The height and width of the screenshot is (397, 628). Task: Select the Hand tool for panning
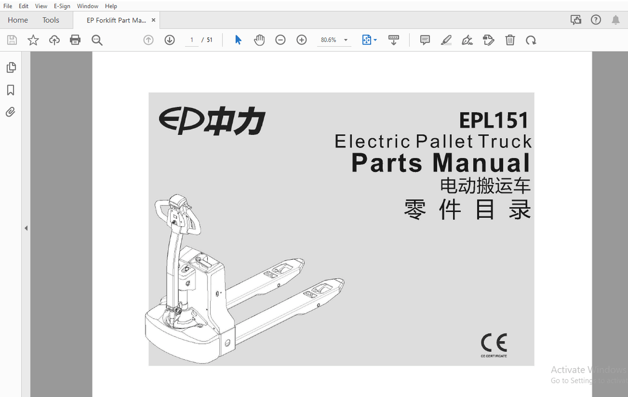(x=259, y=39)
